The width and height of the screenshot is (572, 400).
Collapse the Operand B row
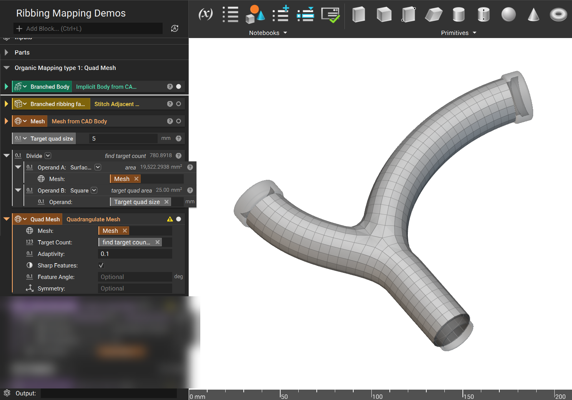pyautogui.click(x=18, y=190)
